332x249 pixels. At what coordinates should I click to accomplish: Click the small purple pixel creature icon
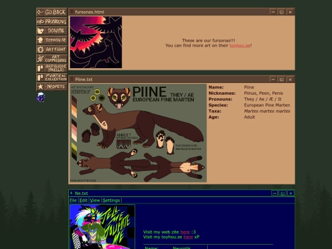41,97
